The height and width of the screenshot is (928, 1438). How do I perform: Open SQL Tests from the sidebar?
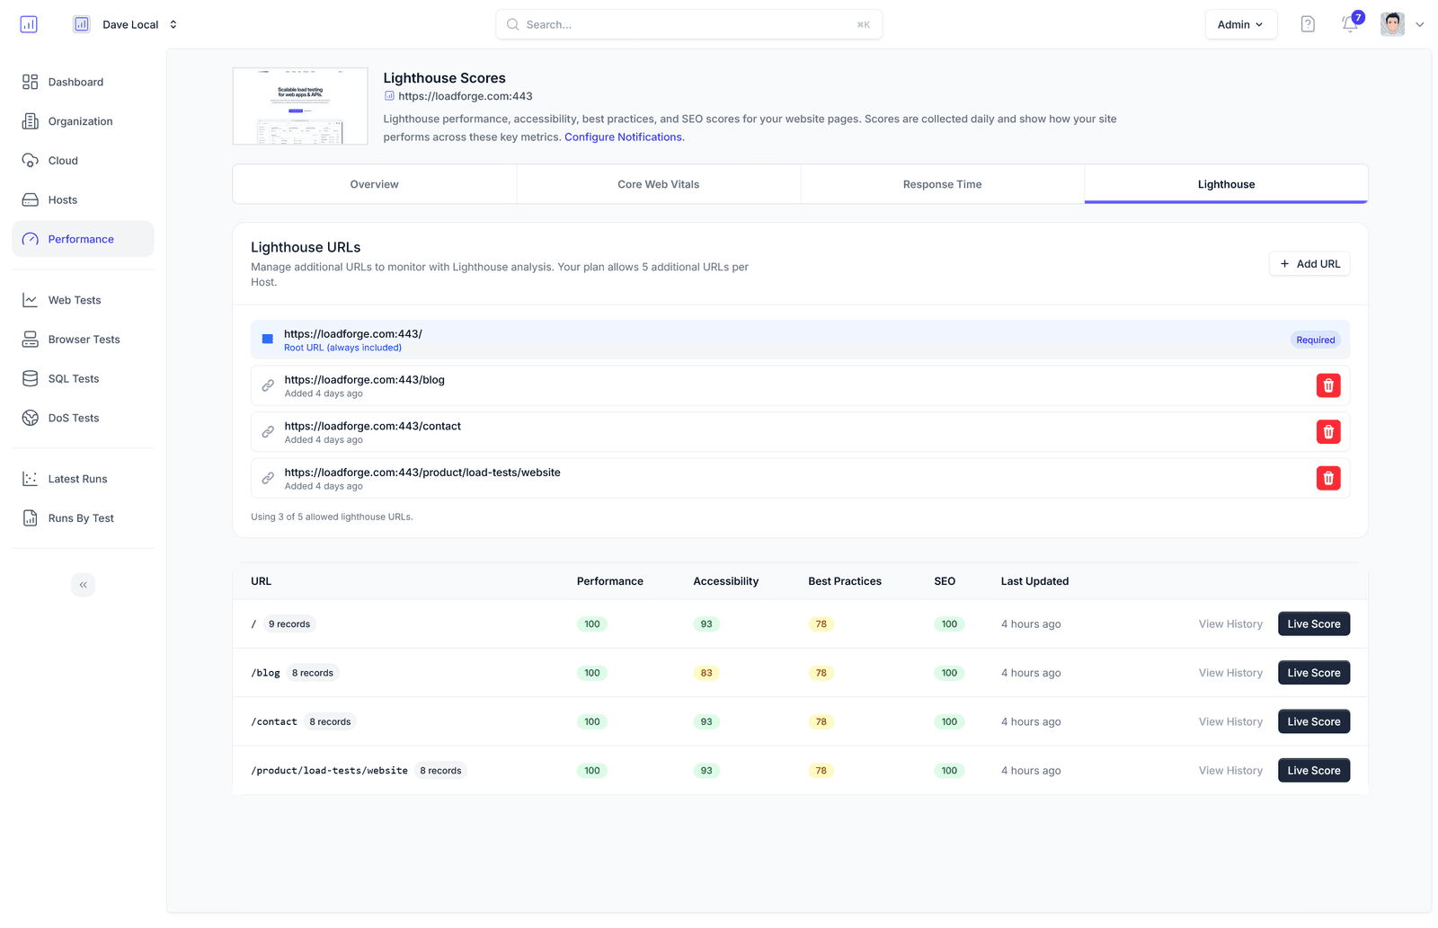[30, 378]
